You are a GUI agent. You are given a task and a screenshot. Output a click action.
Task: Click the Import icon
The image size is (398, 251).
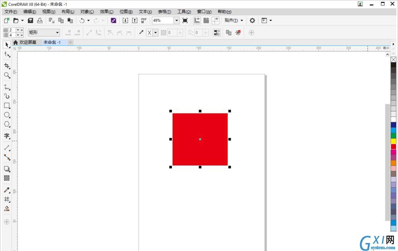125,21
